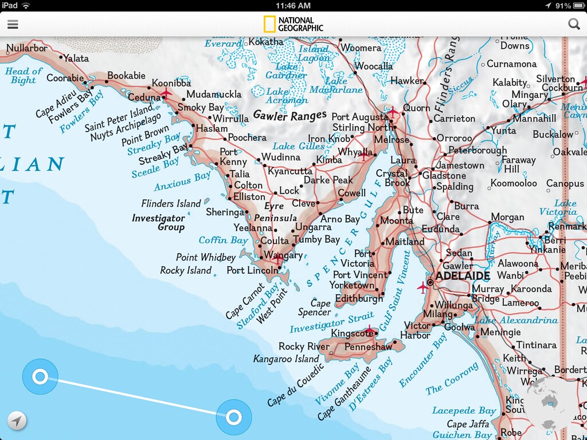The width and height of the screenshot is (587, 440).
Task: Tap the Yorketown label
Action: point(352,285)
